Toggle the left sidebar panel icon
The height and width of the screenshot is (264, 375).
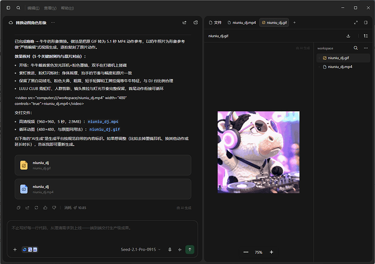(x=8, y=8)
